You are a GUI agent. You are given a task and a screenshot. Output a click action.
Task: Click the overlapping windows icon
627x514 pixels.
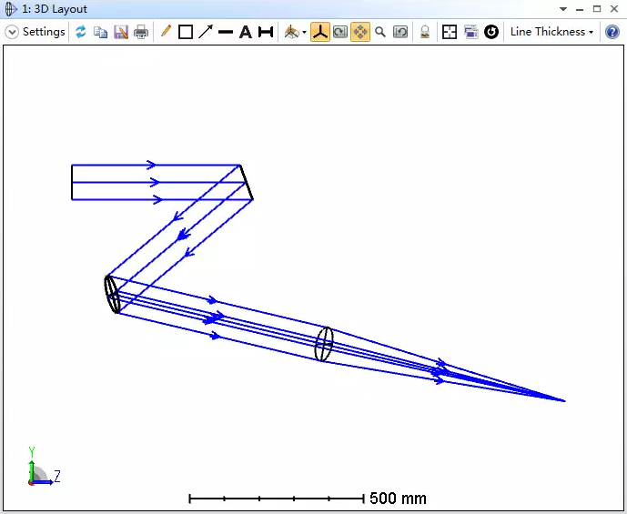(470, 32)
